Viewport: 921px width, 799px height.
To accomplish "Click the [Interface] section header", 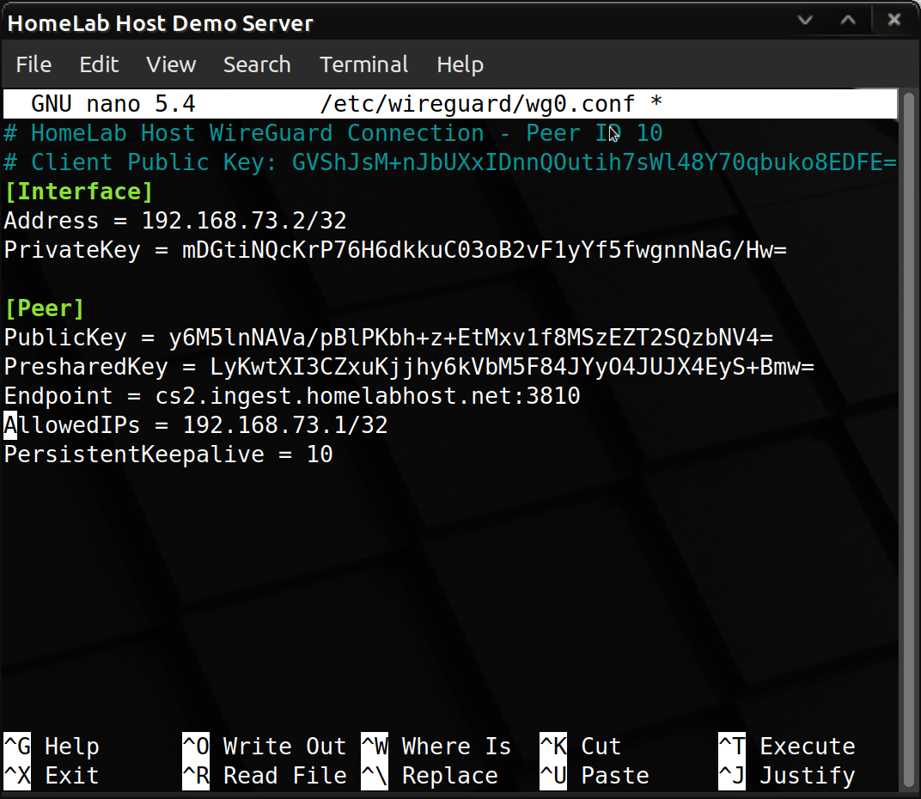I will pyautogui.click(x=78, y=192).
